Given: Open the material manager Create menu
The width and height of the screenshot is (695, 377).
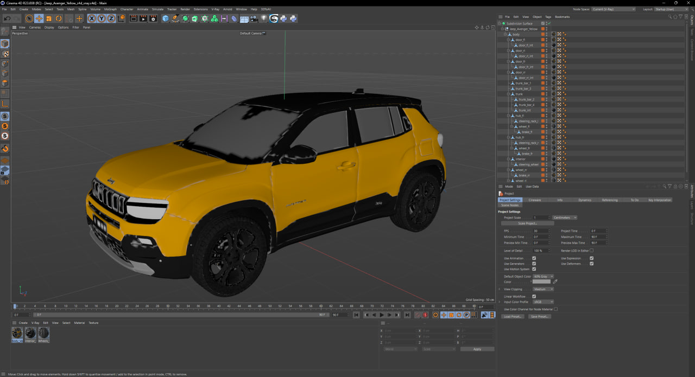Looking at the screenshot, I should coord(23,323).
